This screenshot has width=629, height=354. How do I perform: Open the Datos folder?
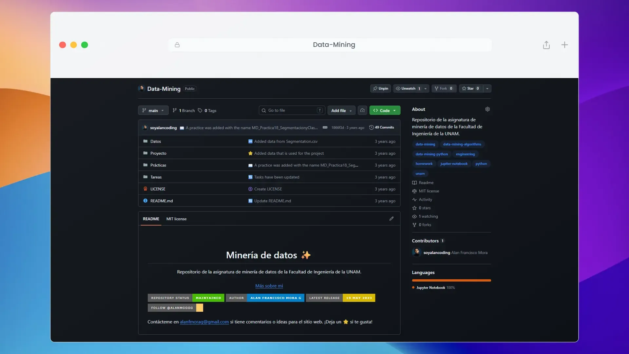(x=156, y=141)
